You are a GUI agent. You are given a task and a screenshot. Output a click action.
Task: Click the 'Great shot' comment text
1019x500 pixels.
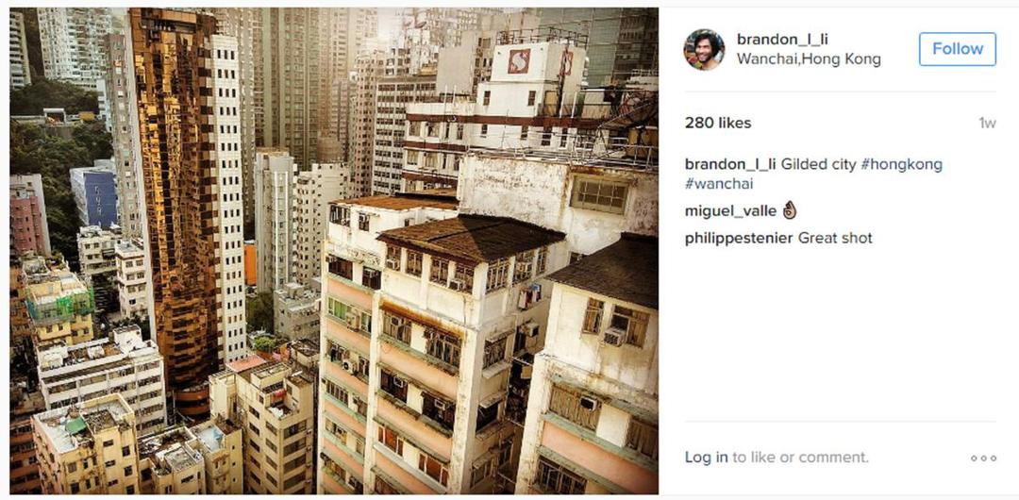[x=835, y=238]
